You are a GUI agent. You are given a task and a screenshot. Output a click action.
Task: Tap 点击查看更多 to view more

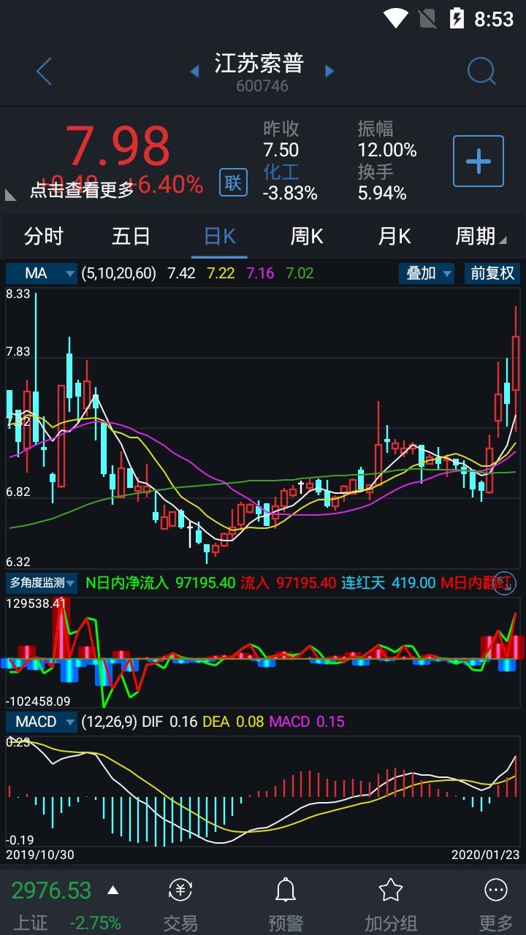[x=82, y=190]
